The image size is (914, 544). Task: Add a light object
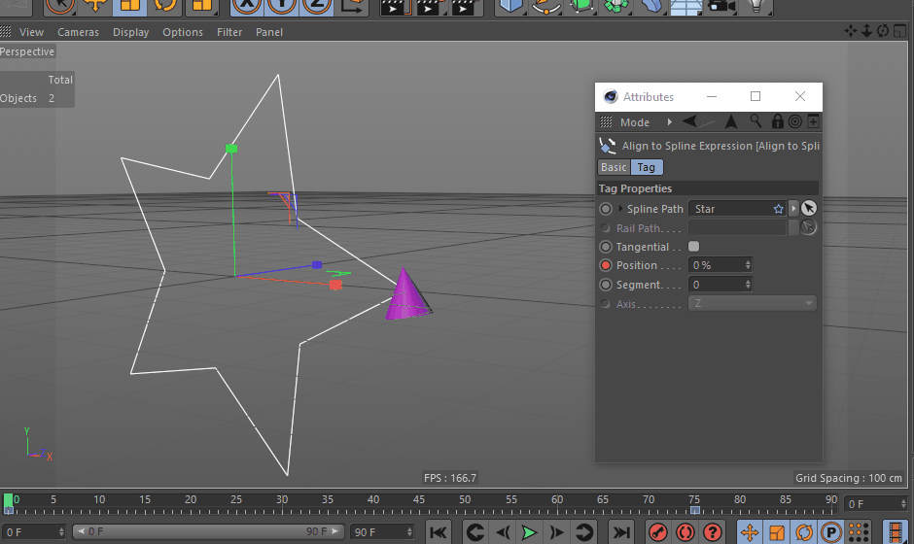click(756, 5)
